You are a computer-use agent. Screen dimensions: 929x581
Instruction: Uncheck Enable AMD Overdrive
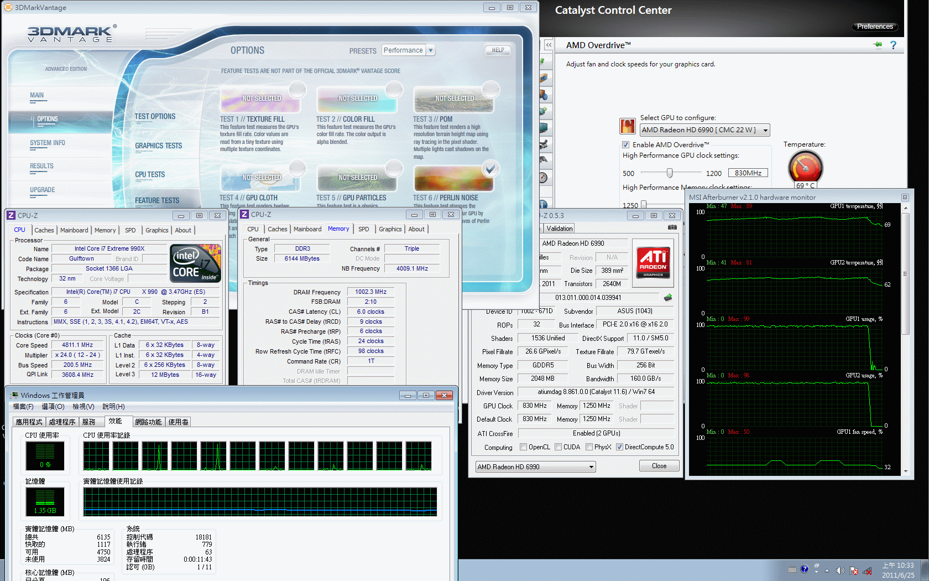(626, 145)
